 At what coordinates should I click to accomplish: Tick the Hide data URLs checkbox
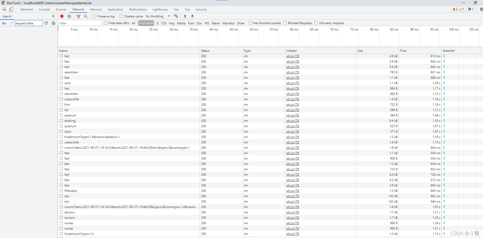pyautogui.click(x=106, y=23)
